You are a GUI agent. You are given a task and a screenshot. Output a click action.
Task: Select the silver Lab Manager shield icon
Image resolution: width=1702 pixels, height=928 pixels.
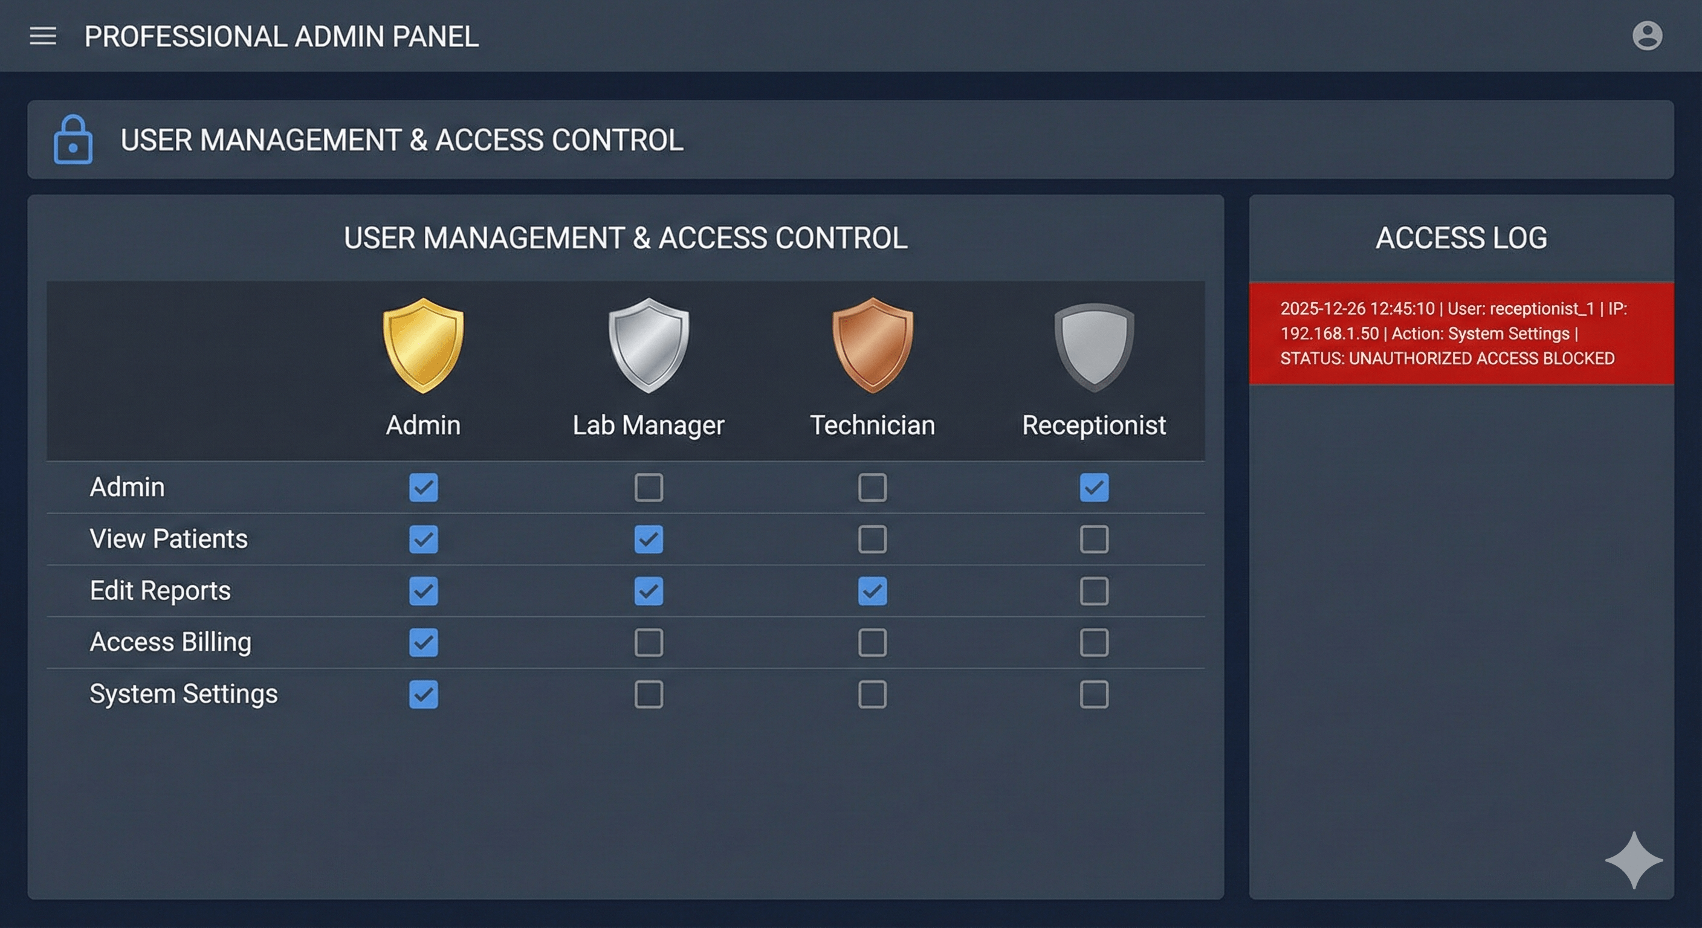pyautogui.click(x=649, y=343)
